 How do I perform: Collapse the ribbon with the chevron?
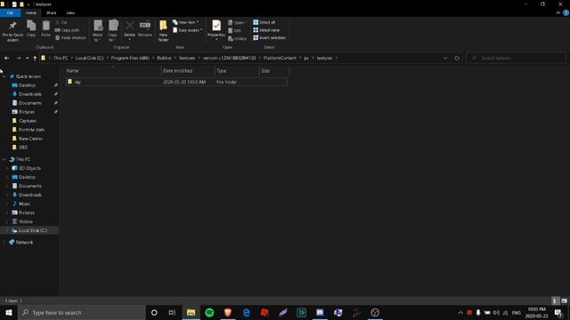coord(558,12)
